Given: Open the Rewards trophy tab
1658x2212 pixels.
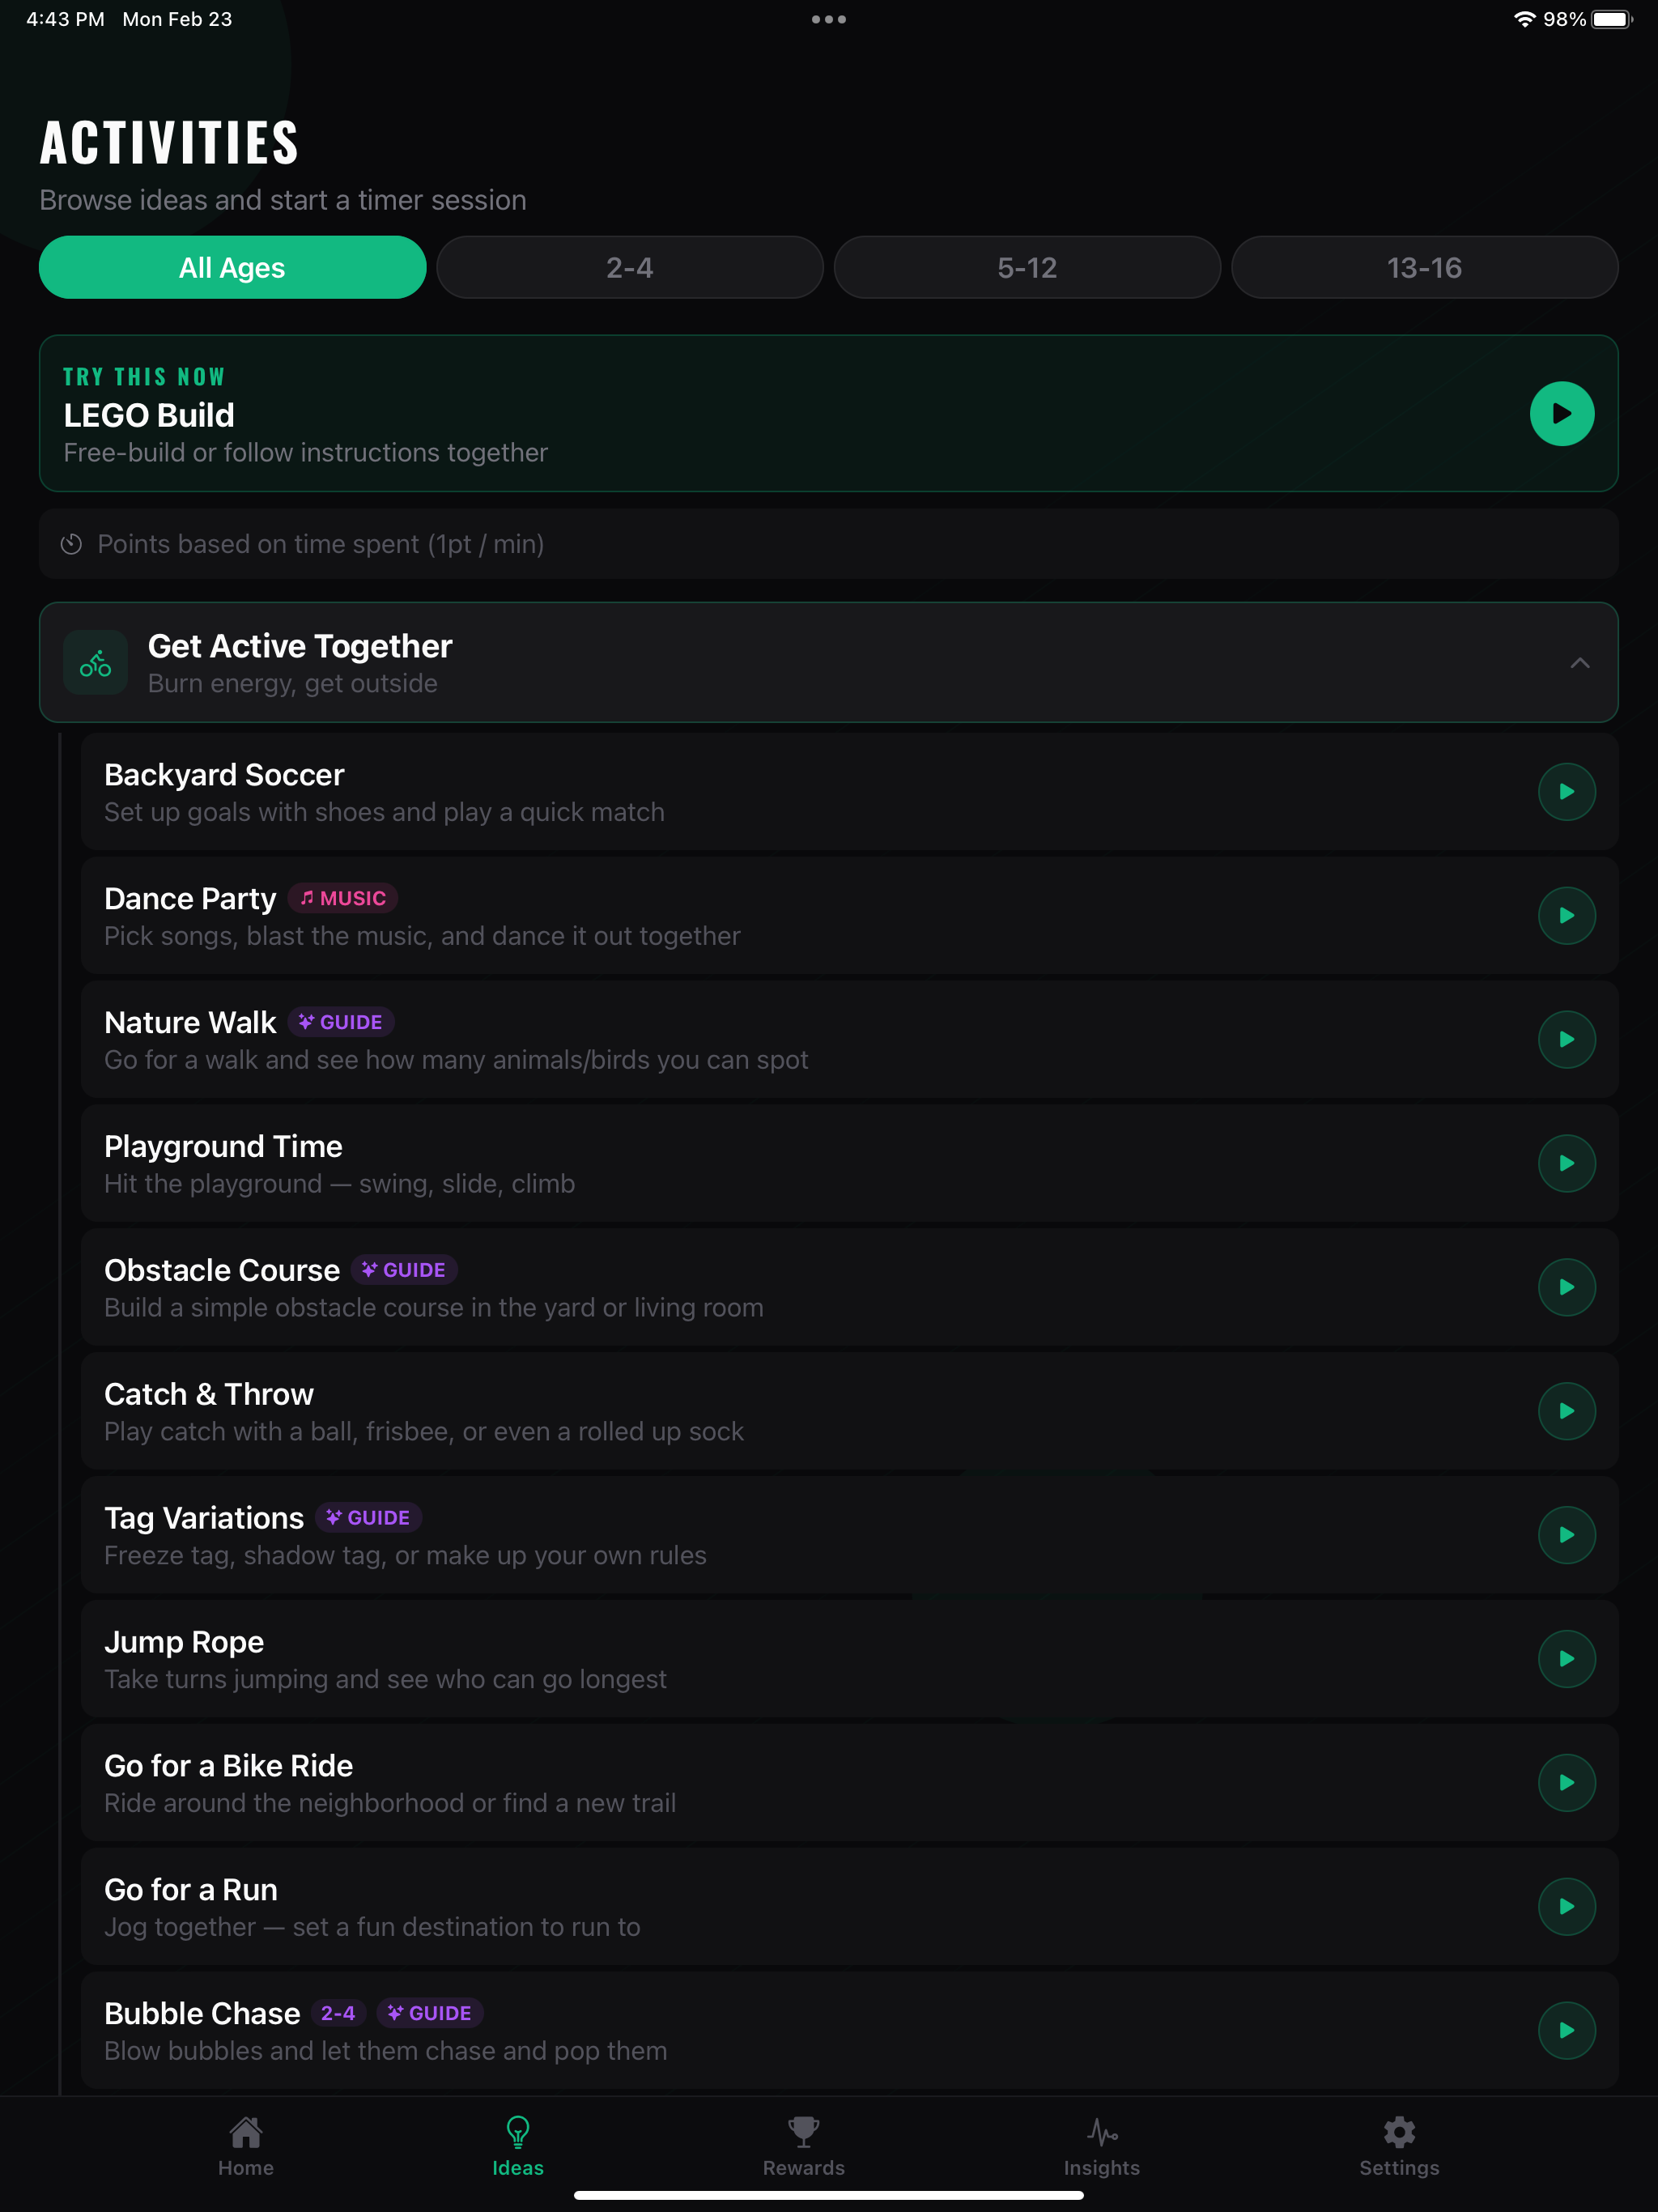Looking at the screenshot, I should click(x=803, y=2146).
